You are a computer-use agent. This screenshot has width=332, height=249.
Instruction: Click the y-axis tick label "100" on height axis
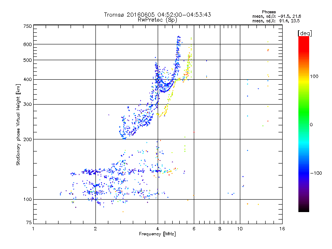[x=27, y=199]
